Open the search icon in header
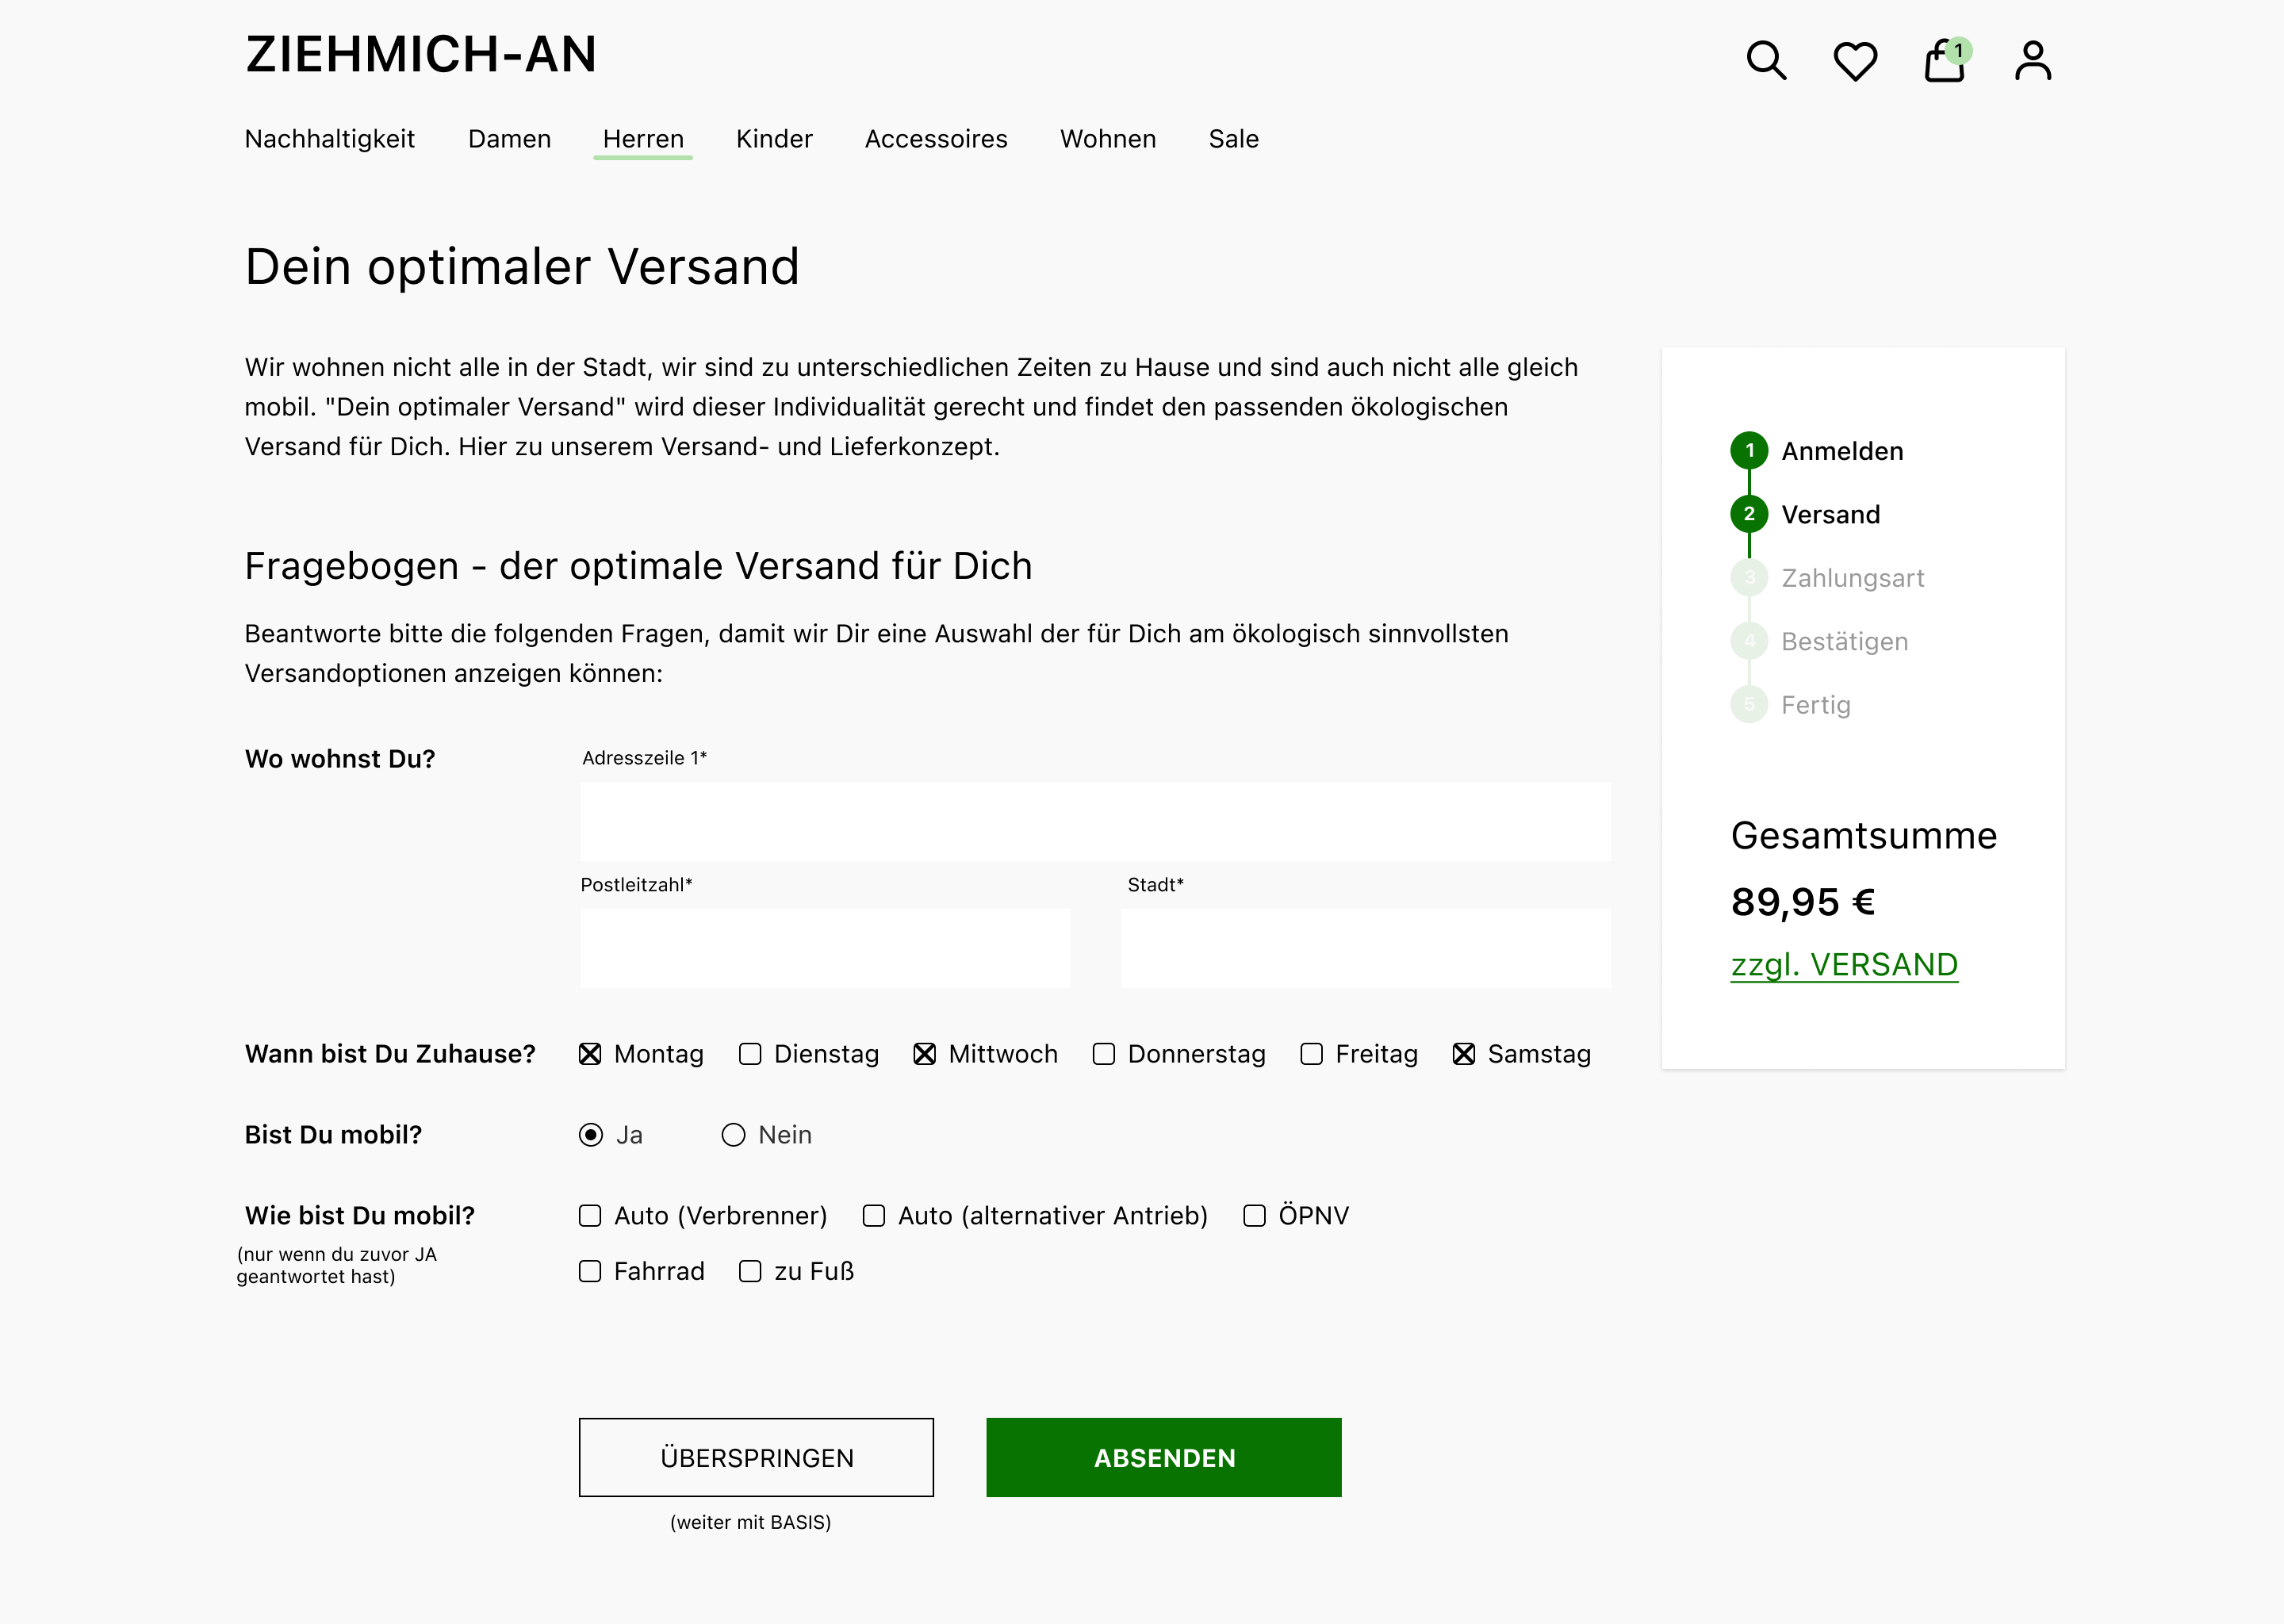Image resolution: width=2284 pixels, height=1624 pixels. tap(1766, 61)
